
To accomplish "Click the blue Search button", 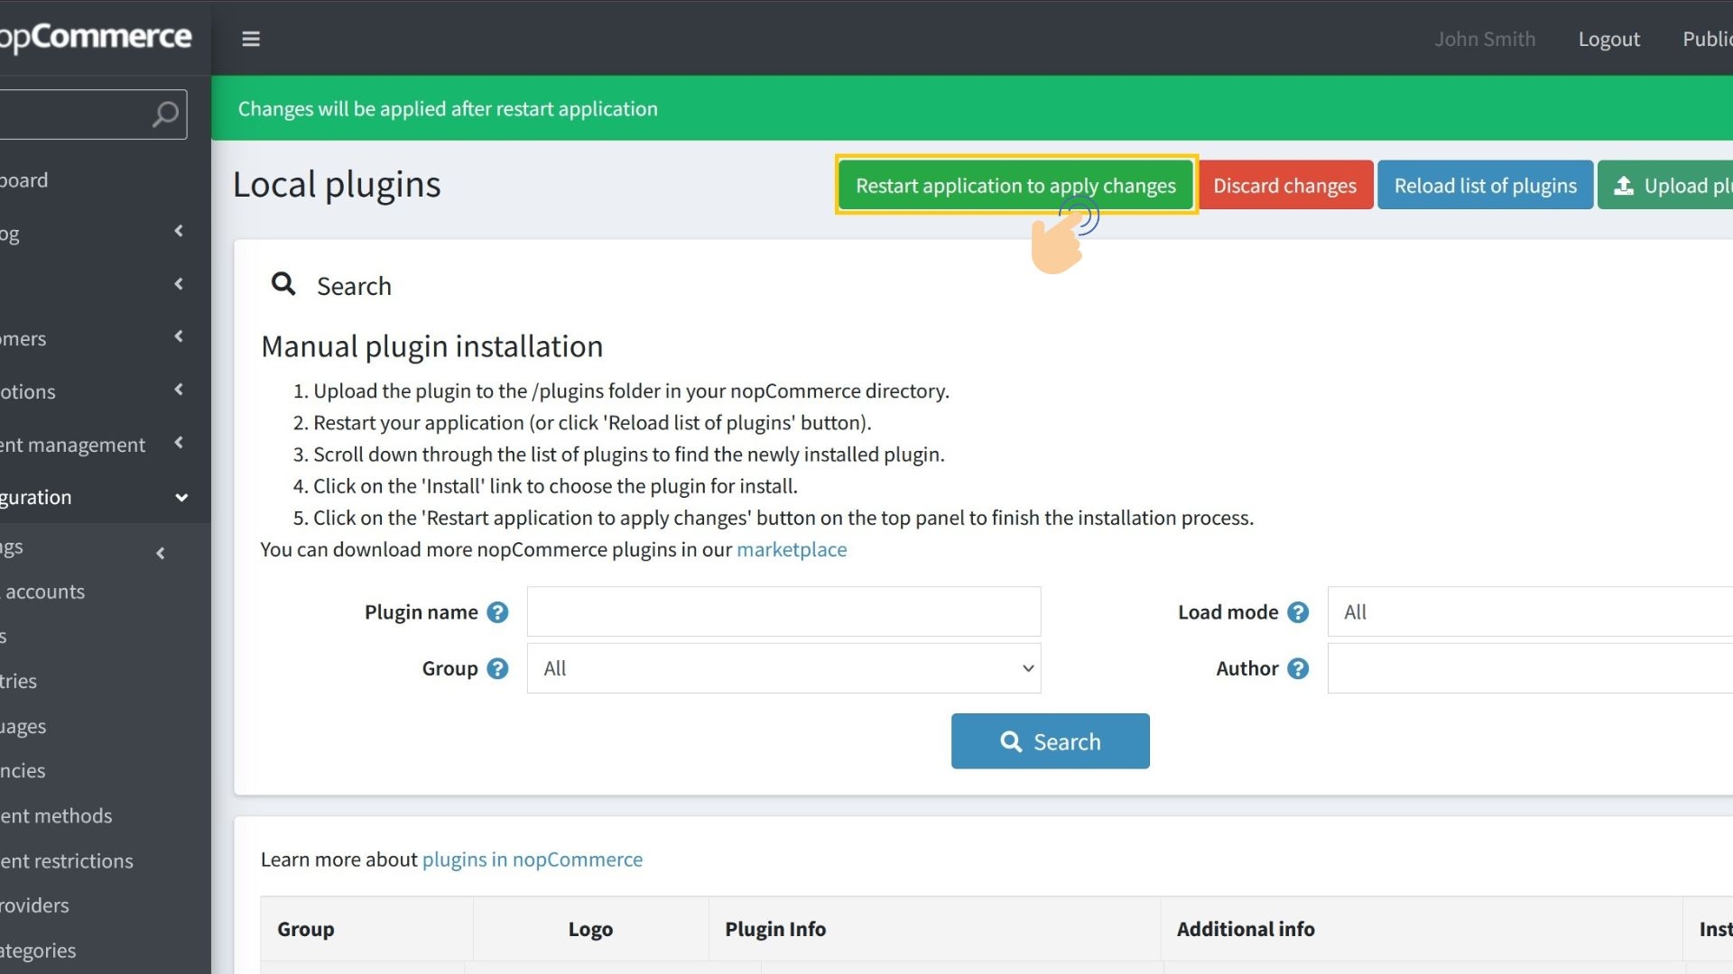I will (1050, 741).
